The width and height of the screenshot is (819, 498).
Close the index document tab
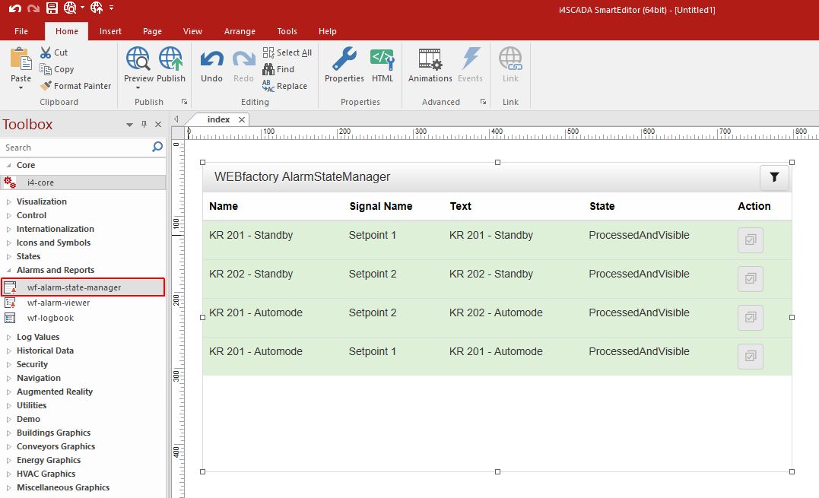(x=242, y=119)
